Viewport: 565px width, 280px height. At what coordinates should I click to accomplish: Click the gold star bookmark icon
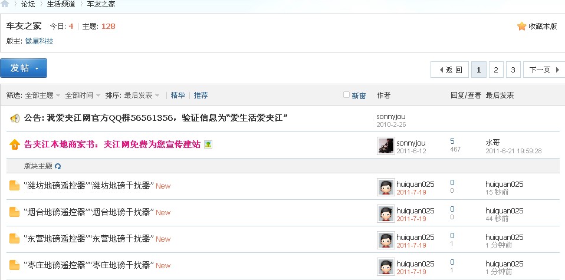point(521,26)
